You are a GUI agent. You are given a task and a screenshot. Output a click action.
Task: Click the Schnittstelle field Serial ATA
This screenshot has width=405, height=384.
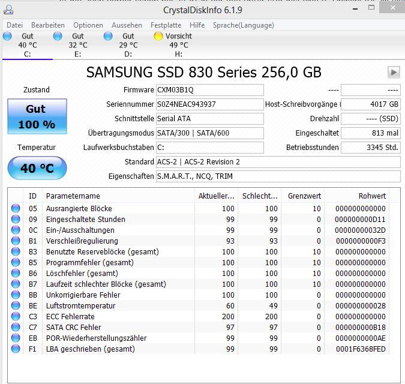tap(210, 119)
